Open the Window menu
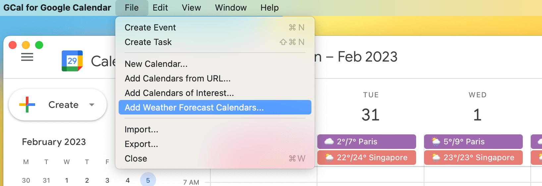The height and width of the screenshot is (186, 542). tap(231, 8)
